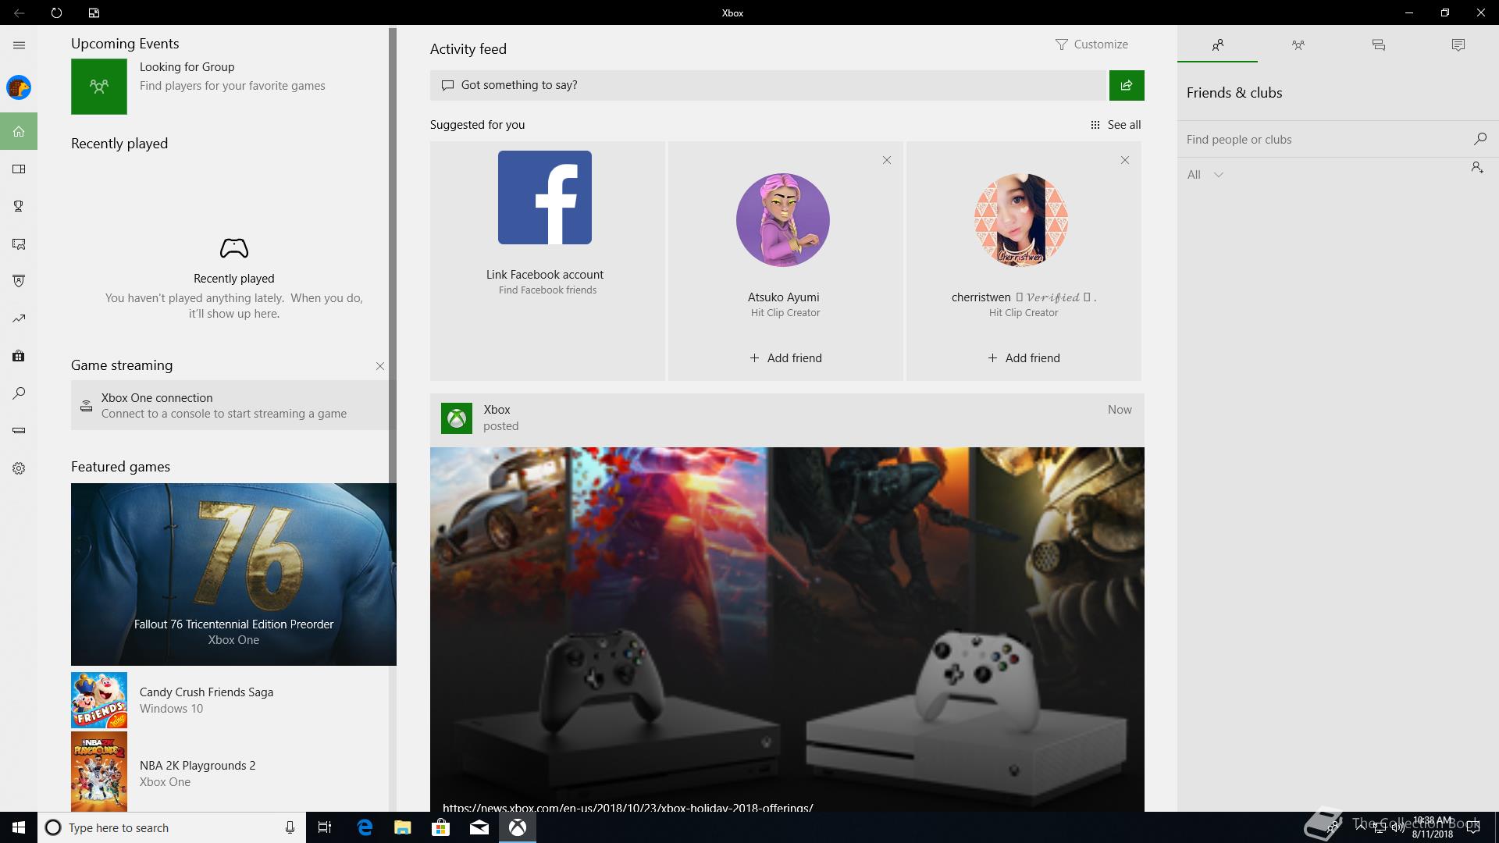The width and height of the screenshot is (1499, 843).
Task: Launch Microsoft Edge from taskbar
Action: [x=365, y=827]
